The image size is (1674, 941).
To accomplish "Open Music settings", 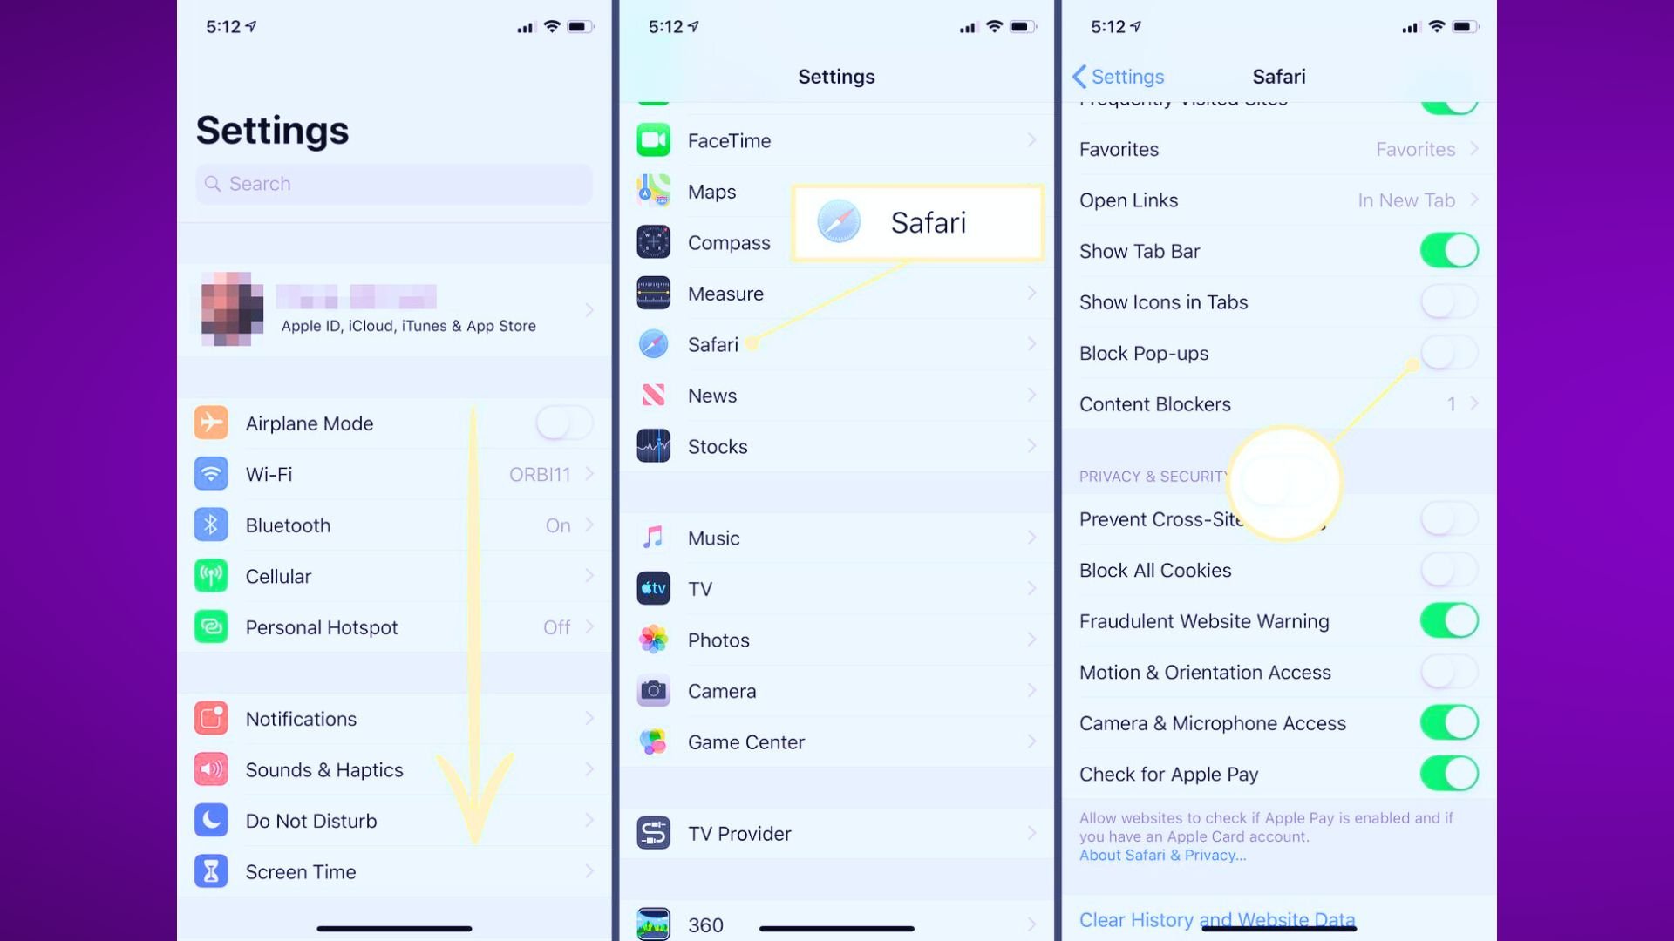I will [x=837, y=538].
